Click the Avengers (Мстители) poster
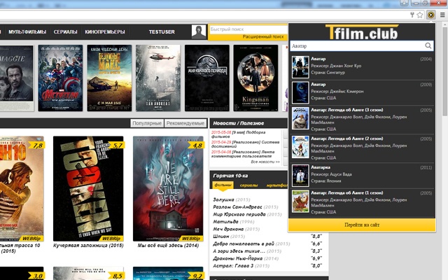The image size is (448, 280). (x=60, y=78)
